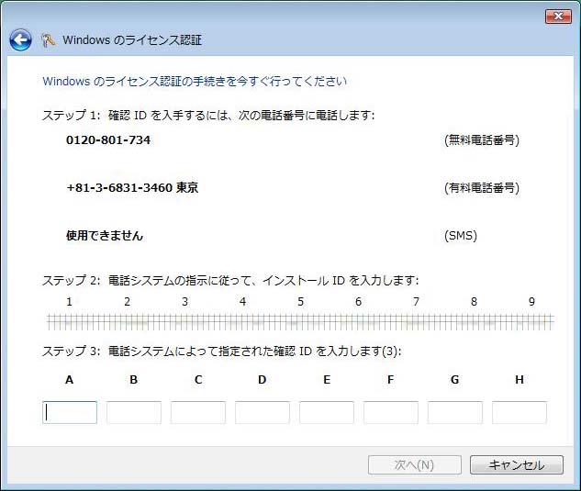Close the activation window
The image size is (581, 491).
558,17
